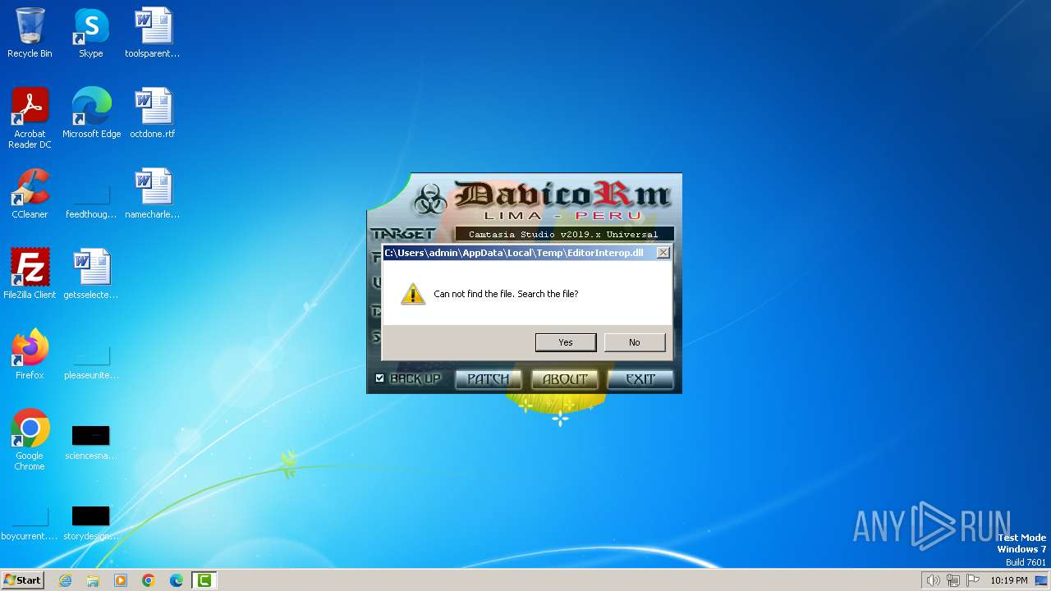Open the network tray icon
1051x591 pixels.
coord(953,580)
